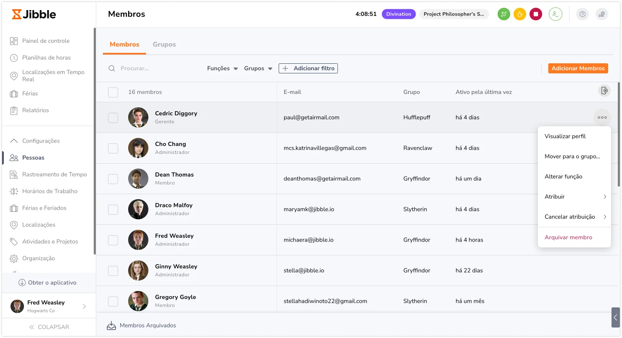Open Relatórios in sidebar

pos(35,110)
